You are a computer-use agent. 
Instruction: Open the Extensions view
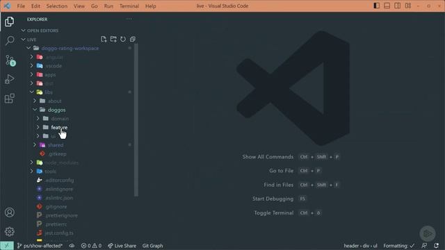pyautogui.click(x=9, y=99)
